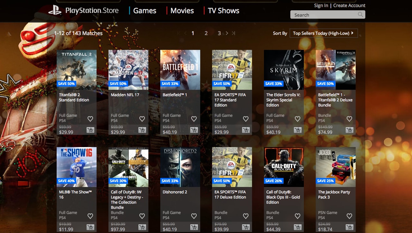Viewport: 412px width, 233px height.
Task: Add Call of Duty IW Legacy Bundle to cart
Action: point(142,227)
